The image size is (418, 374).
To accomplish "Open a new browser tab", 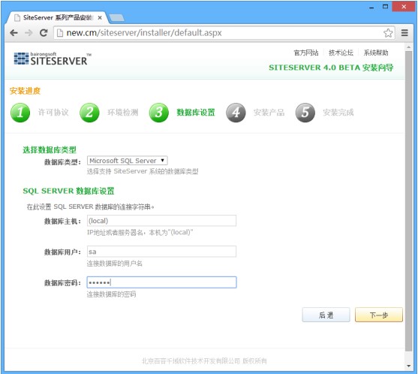I will (116, 18).
